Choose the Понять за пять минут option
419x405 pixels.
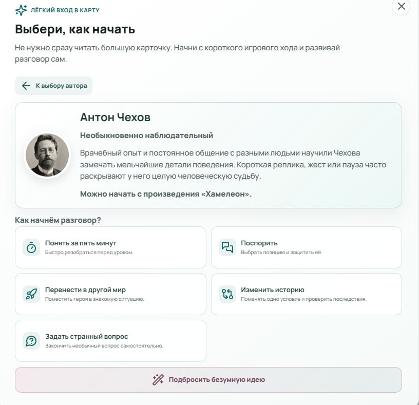coord(110,247)
